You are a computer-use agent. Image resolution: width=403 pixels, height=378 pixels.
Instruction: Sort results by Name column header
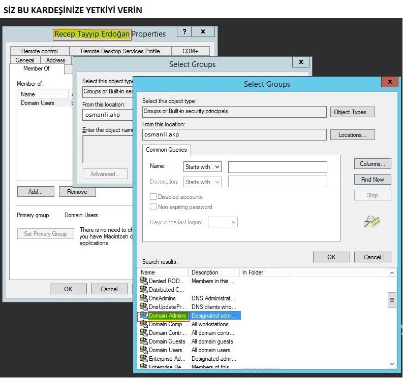(x=164, y=272)
